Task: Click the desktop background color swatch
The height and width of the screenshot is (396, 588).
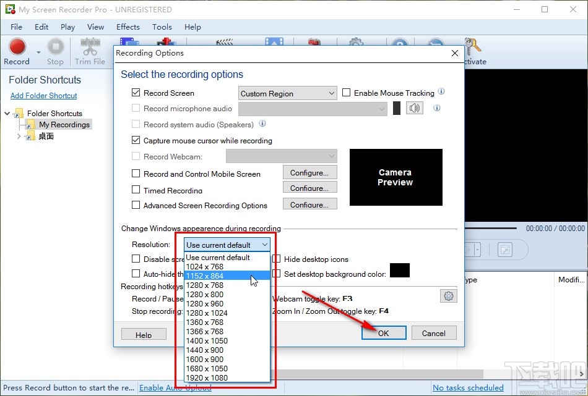Action: click(x=400, y=271)
